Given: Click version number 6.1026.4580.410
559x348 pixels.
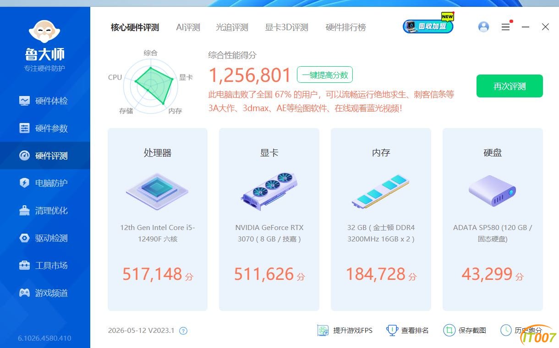Looking at the screenshot, I should coord(44,338).
